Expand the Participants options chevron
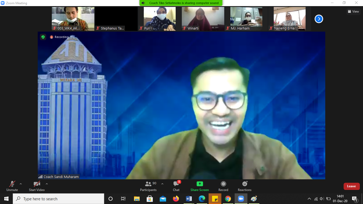The height and width of the screenshot is (204, 363). tap(162, 184)
